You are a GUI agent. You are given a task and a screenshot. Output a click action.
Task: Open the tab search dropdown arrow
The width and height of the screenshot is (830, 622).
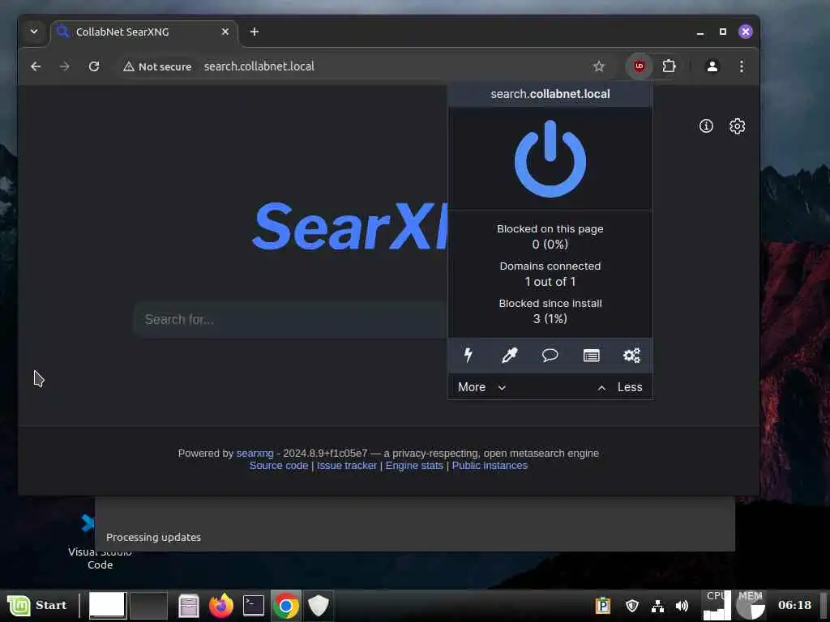[34, 32]
